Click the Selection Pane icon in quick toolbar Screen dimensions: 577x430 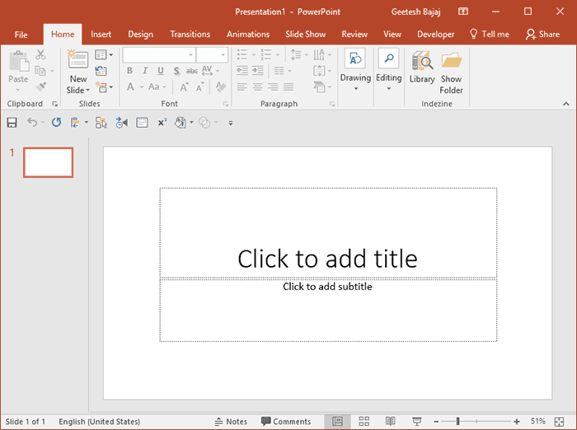point(101,123)
